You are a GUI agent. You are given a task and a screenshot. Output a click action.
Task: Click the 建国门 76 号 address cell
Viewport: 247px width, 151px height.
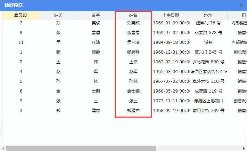pyautogui.click(x=208, y=23)
